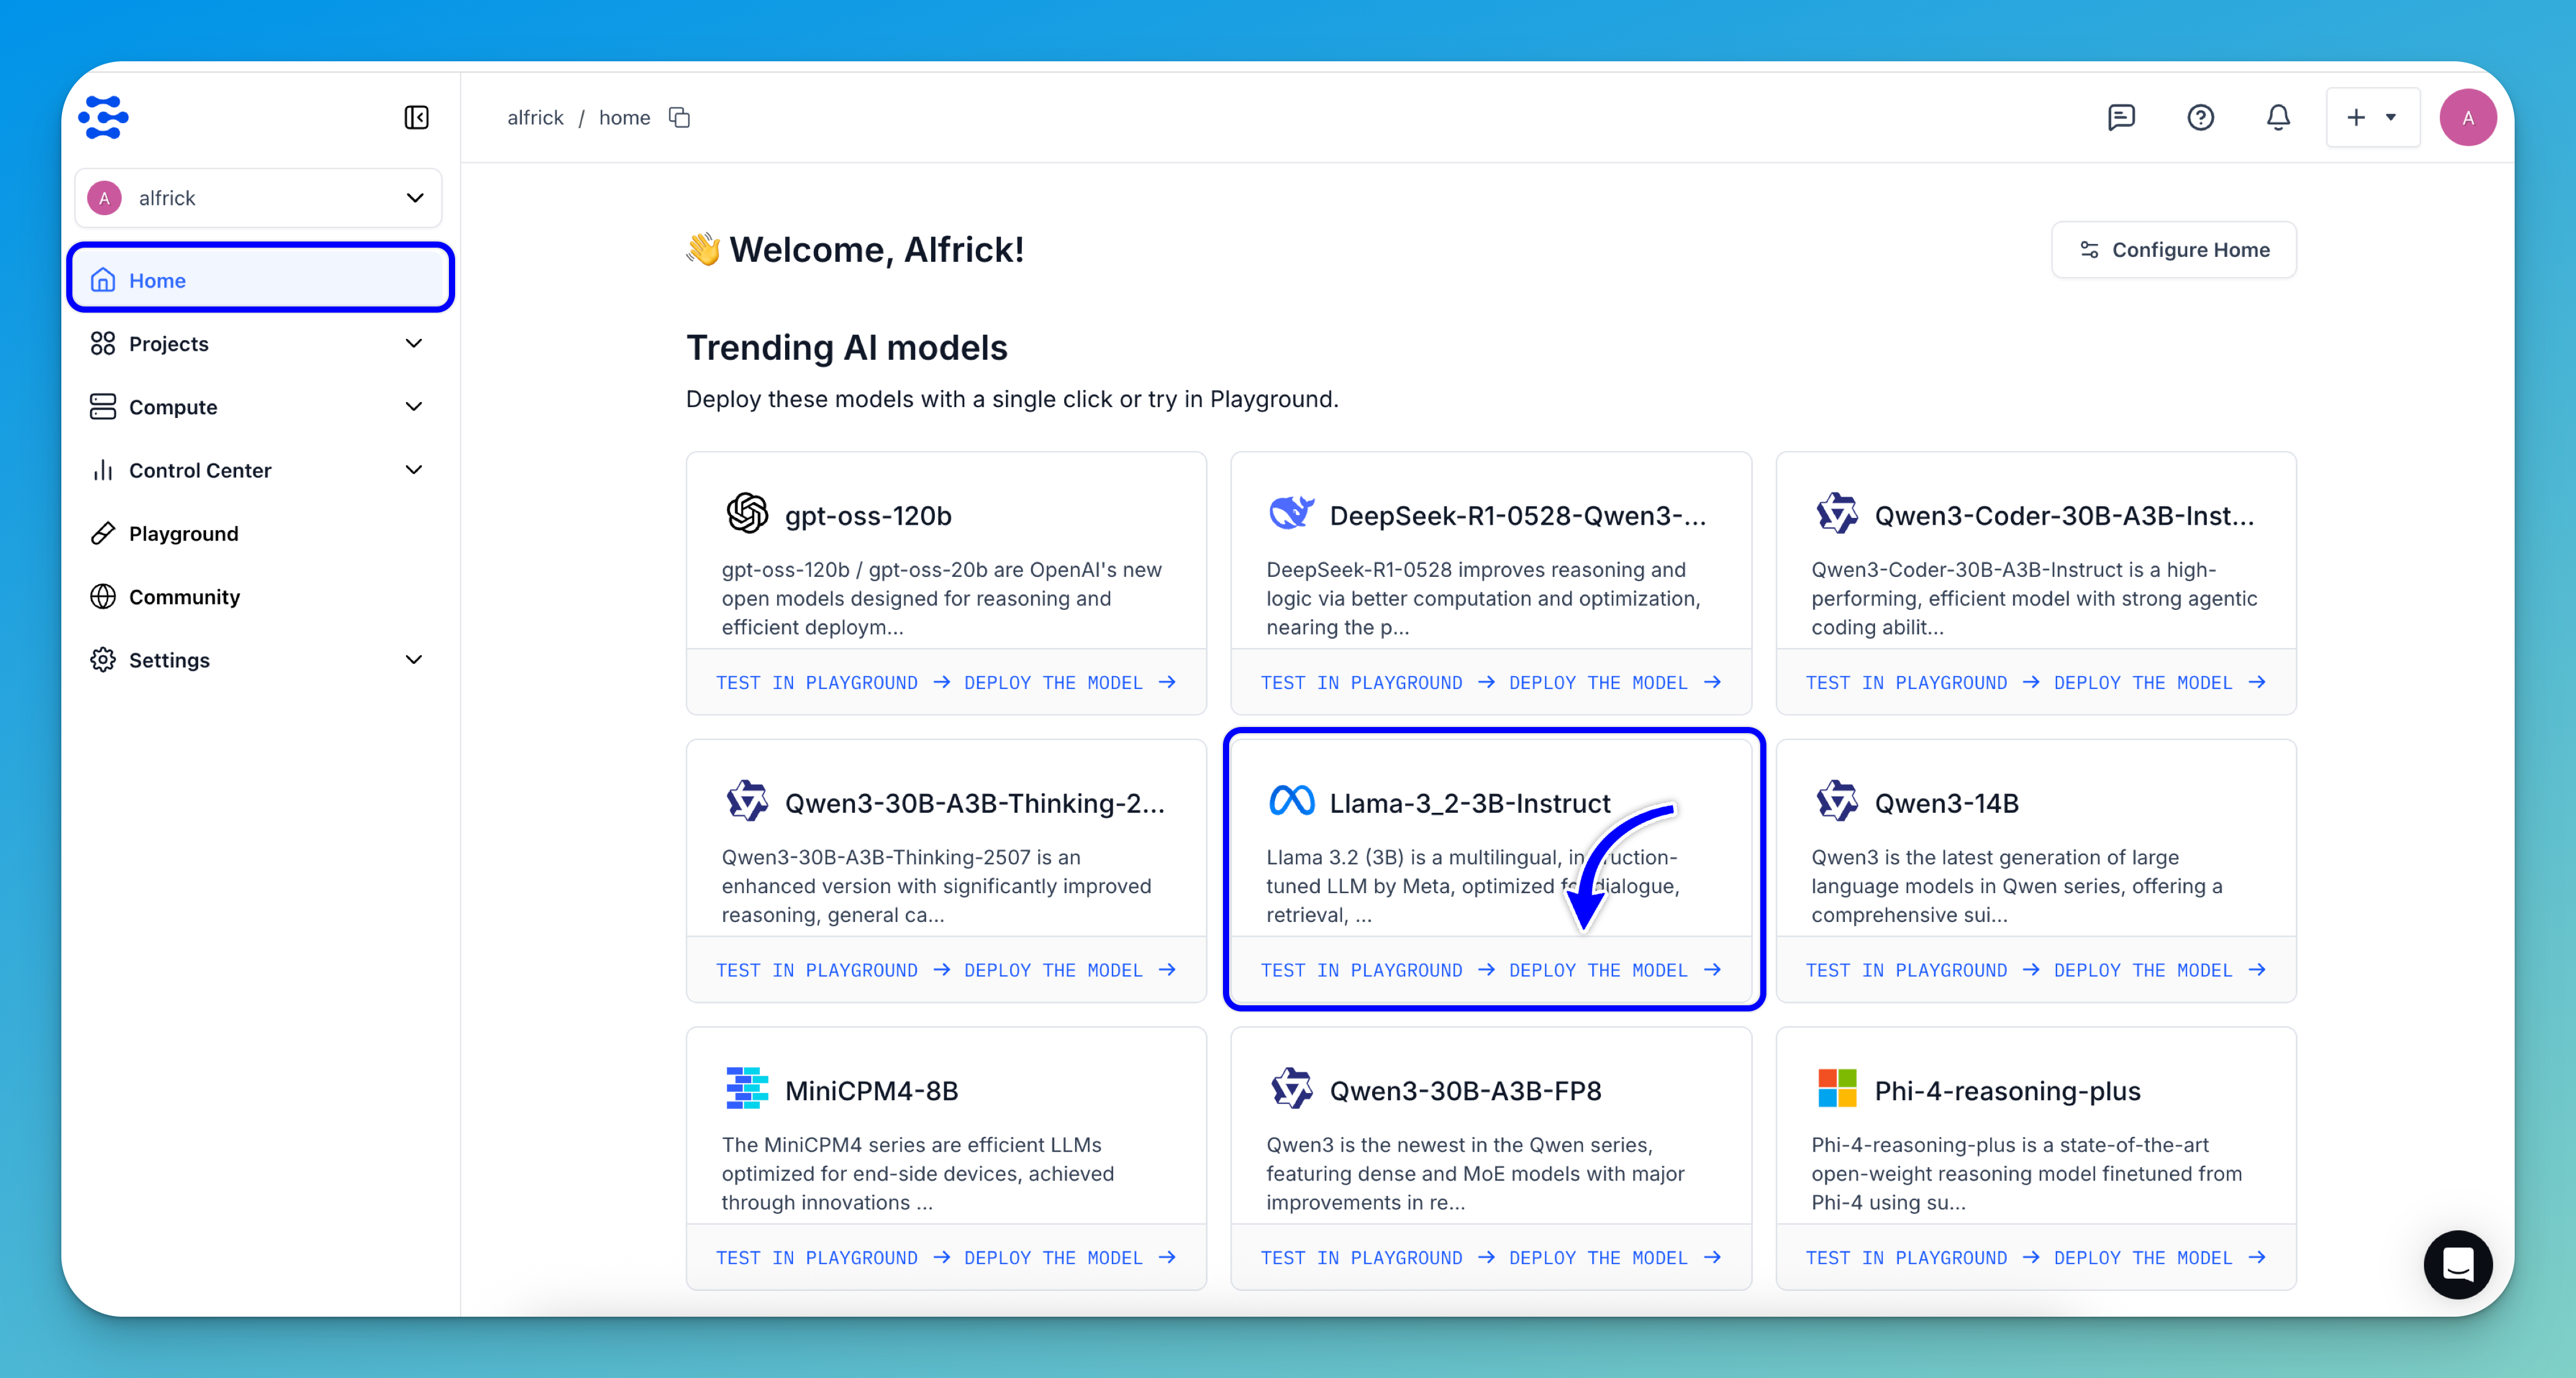Test gpt-oss-120b in Playground

pos(832,682)
